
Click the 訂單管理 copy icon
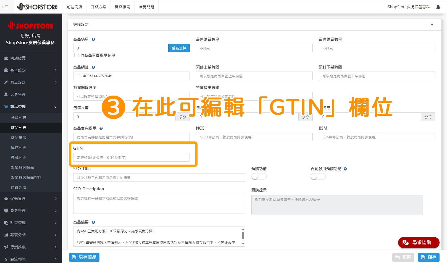(x=6, y=223)
